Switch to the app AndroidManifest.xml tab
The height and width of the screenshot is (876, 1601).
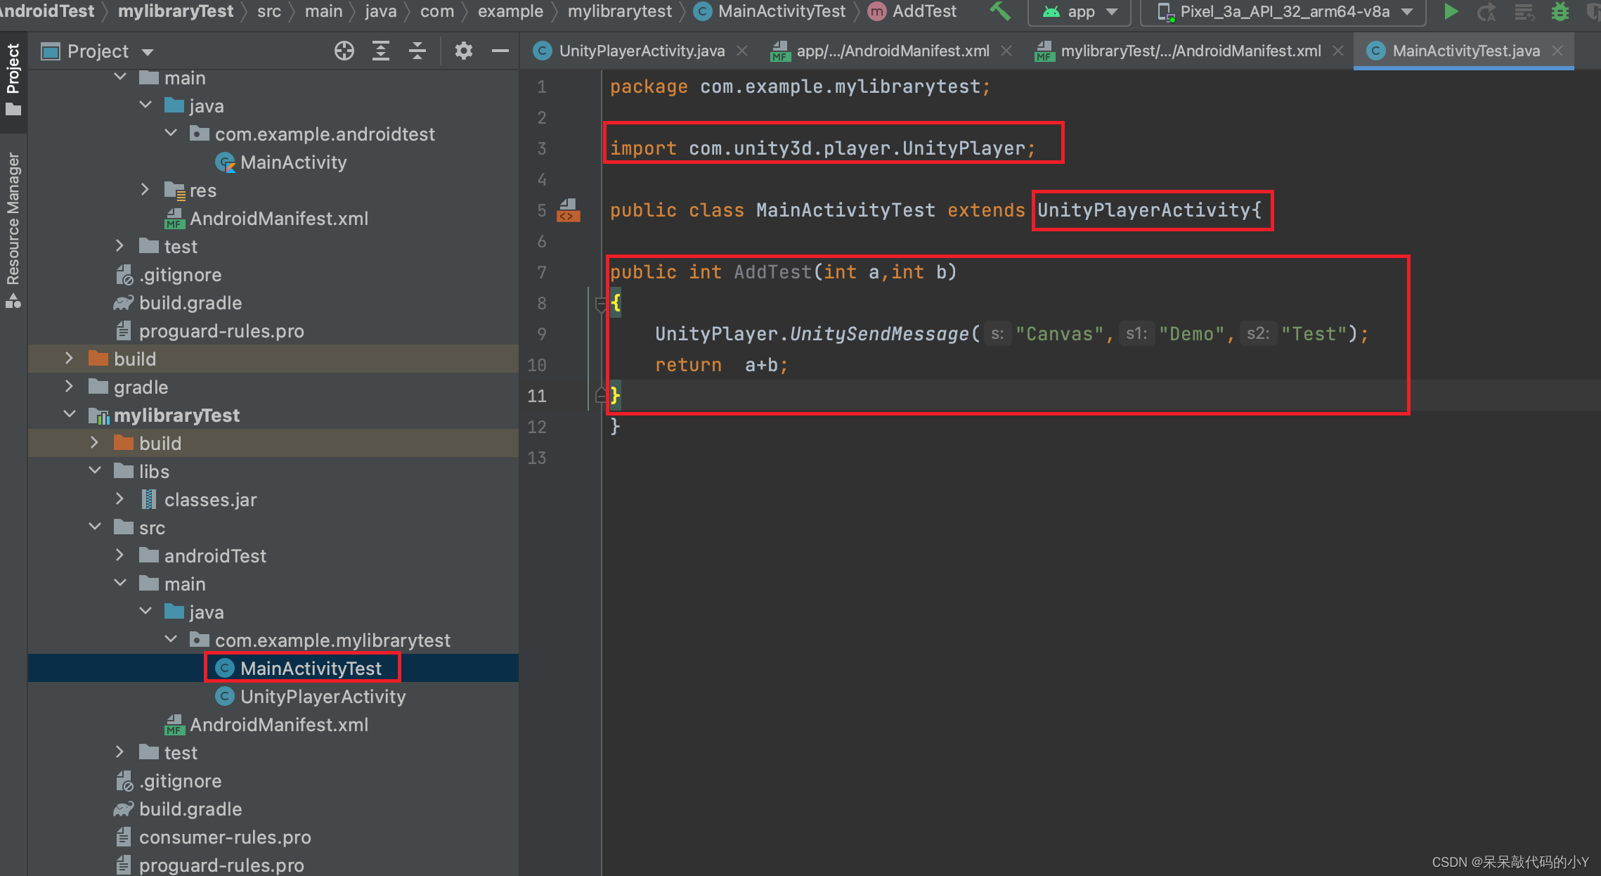[892, 51]
